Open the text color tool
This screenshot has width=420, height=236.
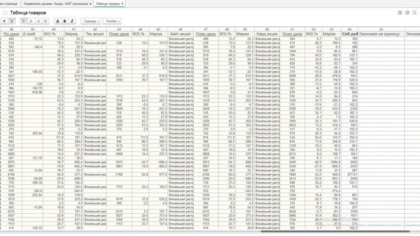click(x=58, y=21)
